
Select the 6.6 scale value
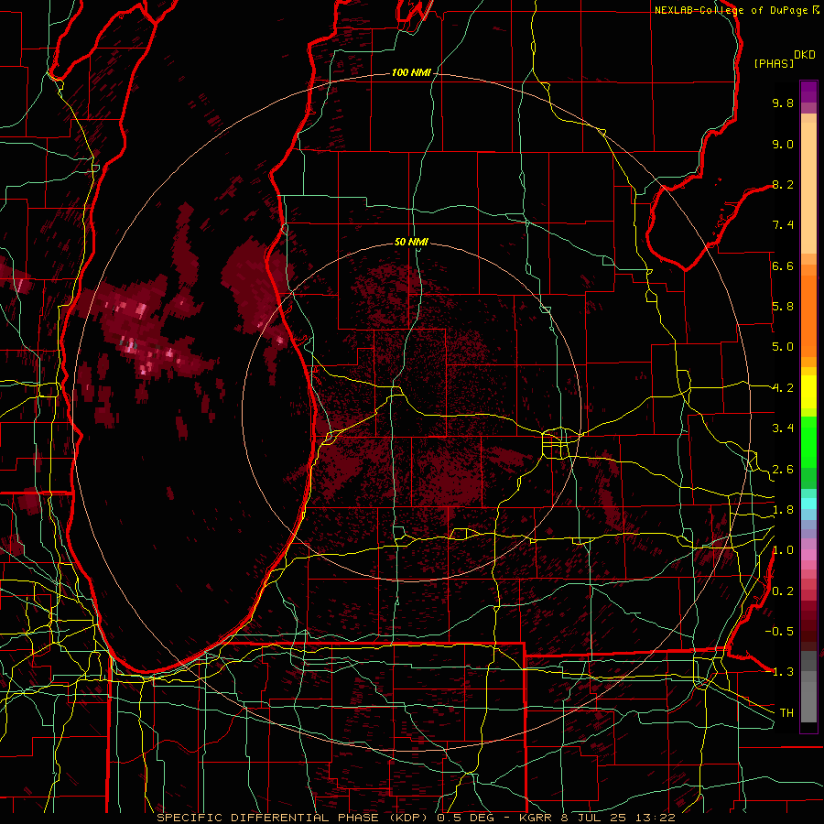pyautogui.click(x=783, y=266)
